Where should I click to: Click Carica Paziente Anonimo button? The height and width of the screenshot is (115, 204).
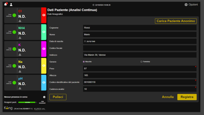tap(176, 21)
